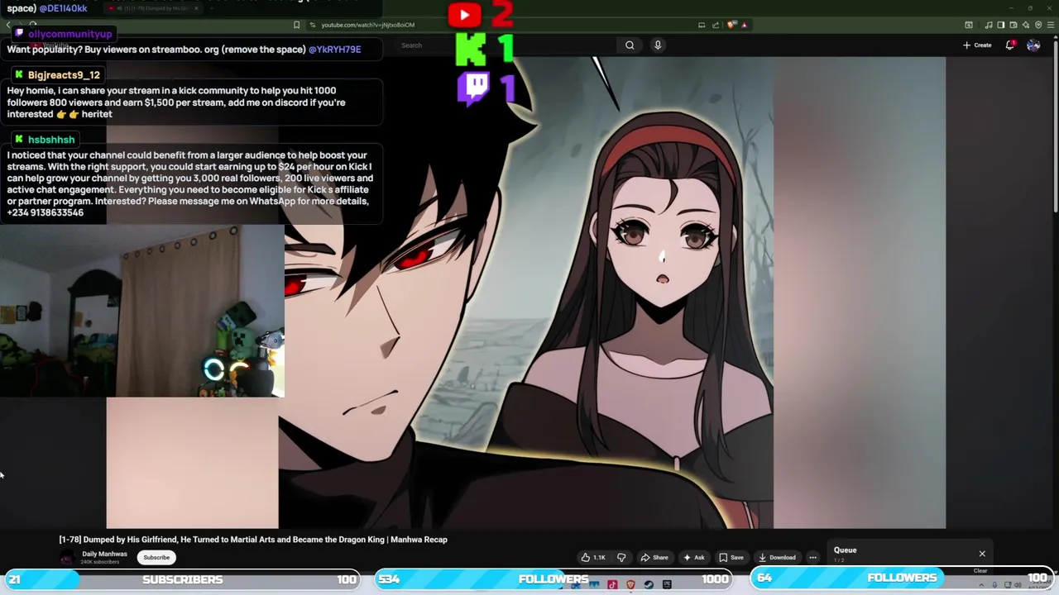1059x595 pixels.
Task: Start voice search with microphone icon
Action: point(658,45)
